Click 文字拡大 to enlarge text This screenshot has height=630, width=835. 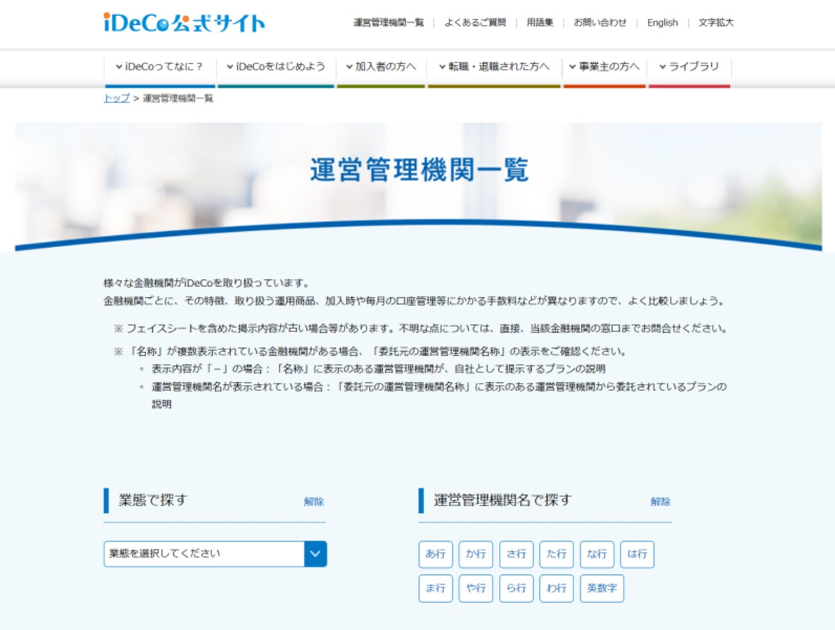[716, 22]
